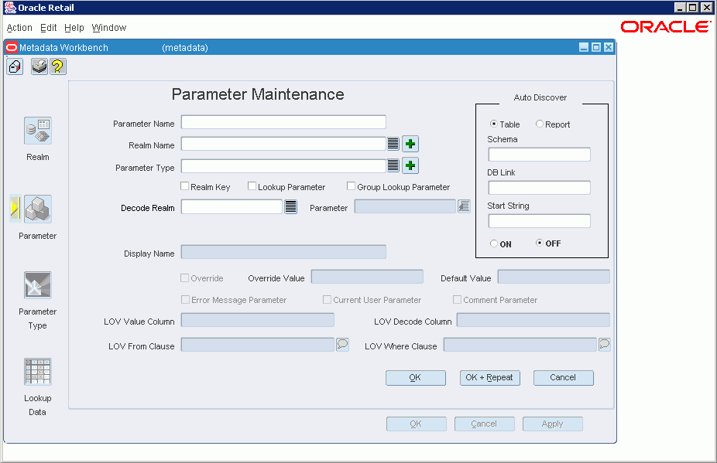717x463 pixels.
Task: Click the Parameter Maintenance heading
Action: [x=258, y=94]
